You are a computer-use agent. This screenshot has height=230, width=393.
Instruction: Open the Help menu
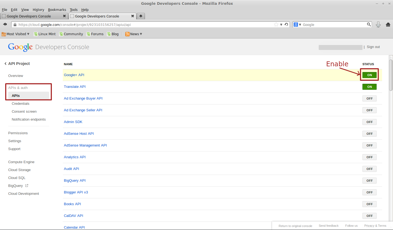point(85,10)
